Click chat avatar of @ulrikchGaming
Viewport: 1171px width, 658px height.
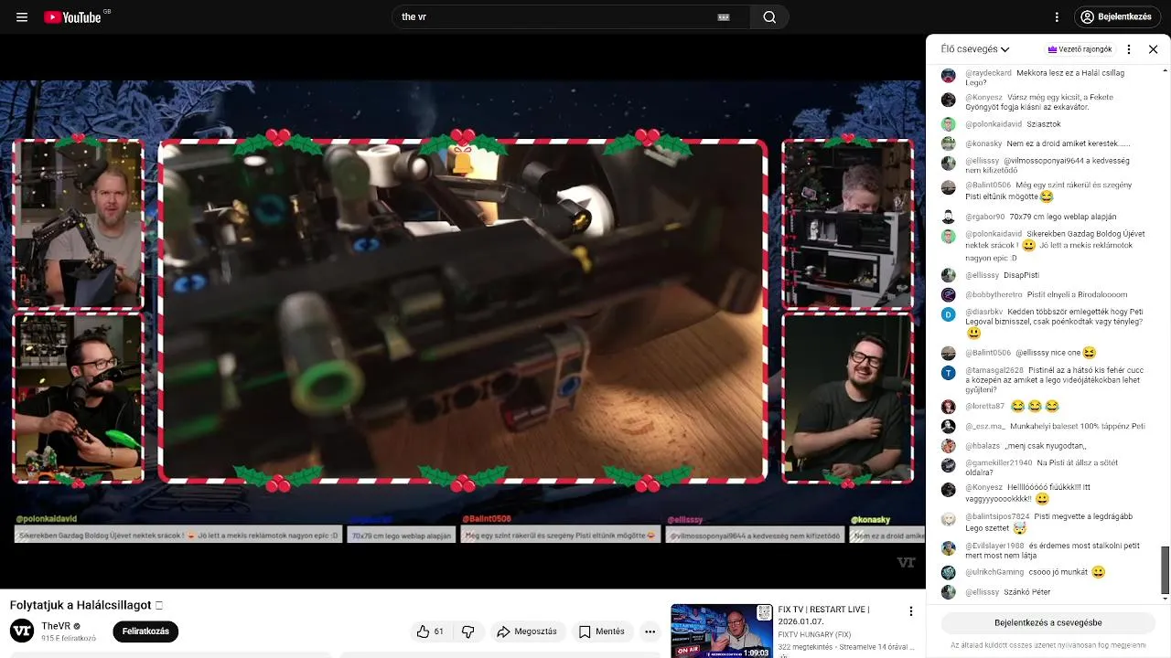[949, 572]
